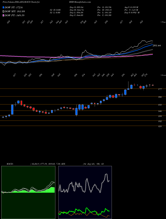Click the 'Day H:' high value
The height and width of the screenshot is (219, 166).
[76, 10]
